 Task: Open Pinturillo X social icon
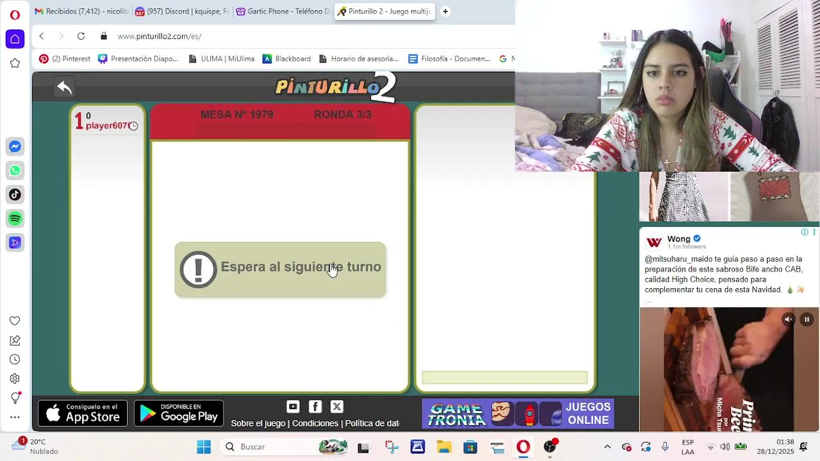(x=337, y=407)
